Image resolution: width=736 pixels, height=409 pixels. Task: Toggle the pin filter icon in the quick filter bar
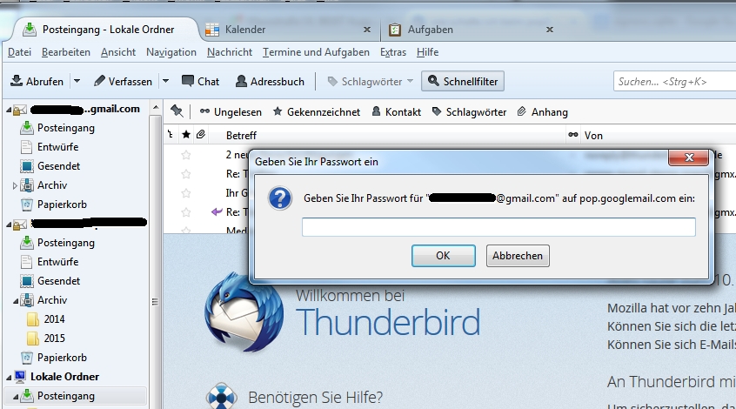pyautogui.click(x=177, y=111)
